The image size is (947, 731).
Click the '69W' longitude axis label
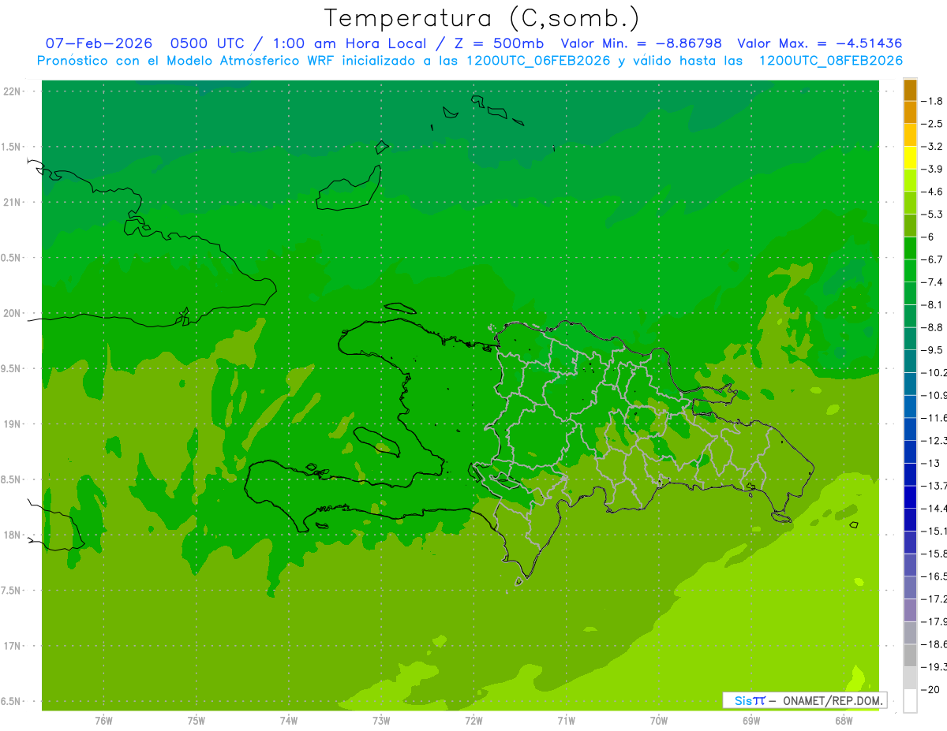pyautogui.click(x=751, y=720)
